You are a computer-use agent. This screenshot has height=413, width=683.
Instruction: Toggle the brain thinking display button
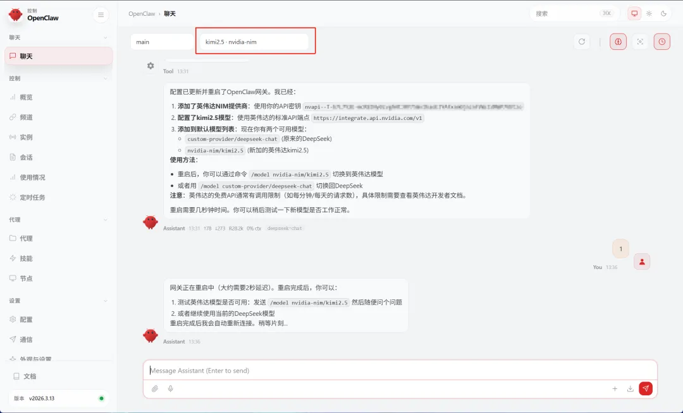click(x=618, y=42)
